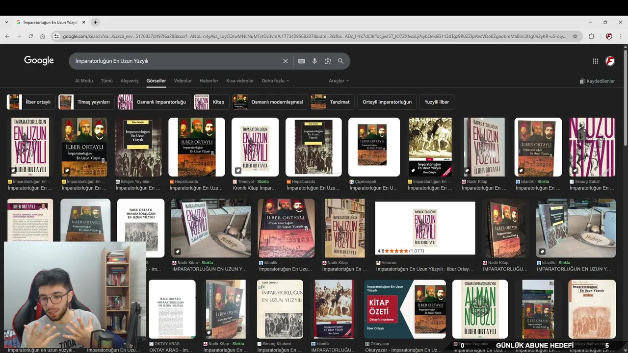Click the site info icon in address bar
Viewport: 628px width, 353px height.
click(x=56, y=36)
